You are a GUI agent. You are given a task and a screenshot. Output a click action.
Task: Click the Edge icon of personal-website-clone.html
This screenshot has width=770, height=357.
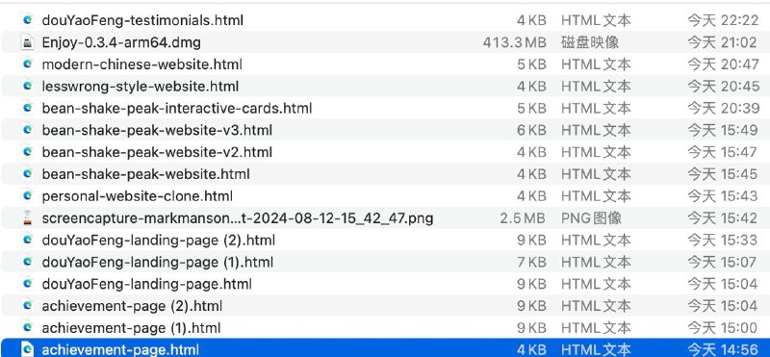[28, 196]
